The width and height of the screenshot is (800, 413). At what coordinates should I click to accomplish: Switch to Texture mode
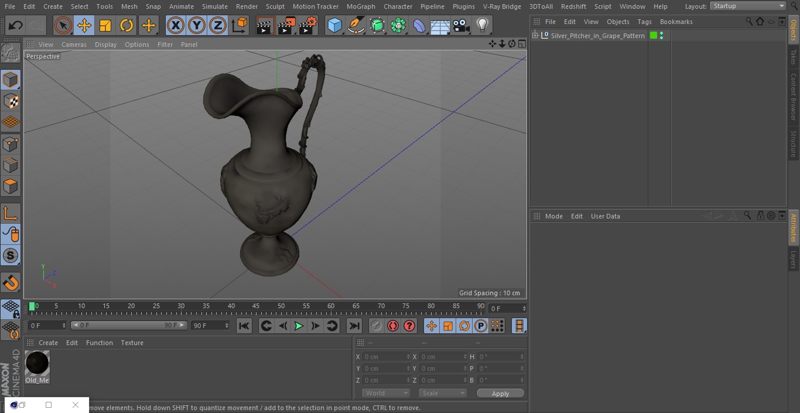pyautogui.click(x=11, y=101)
